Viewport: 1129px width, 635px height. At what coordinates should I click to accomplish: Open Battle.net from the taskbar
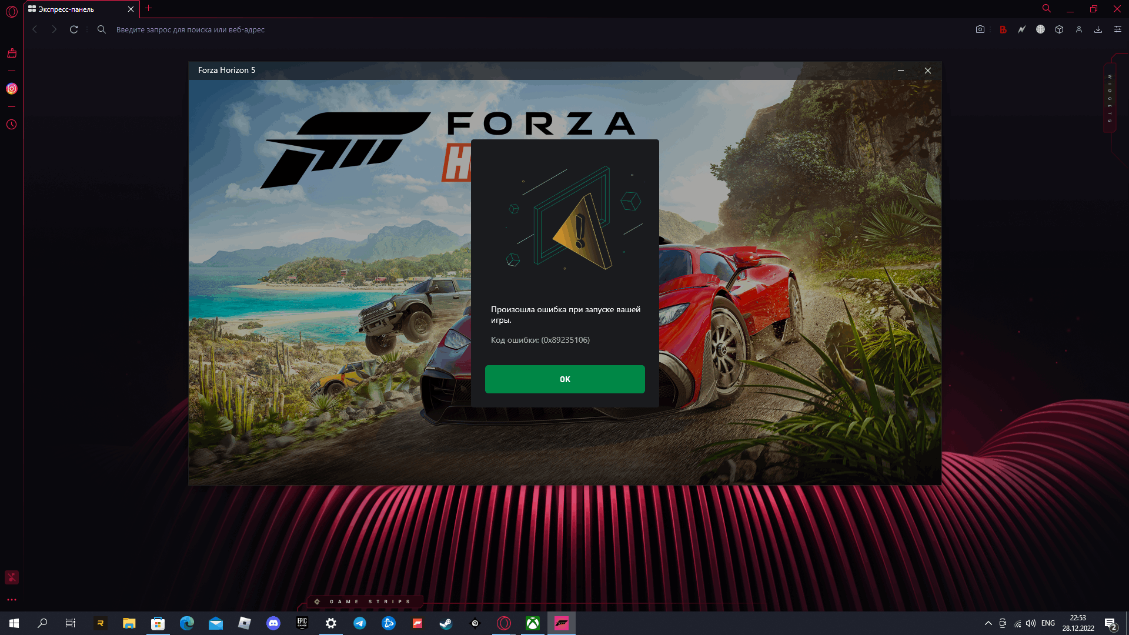[389, 623]
